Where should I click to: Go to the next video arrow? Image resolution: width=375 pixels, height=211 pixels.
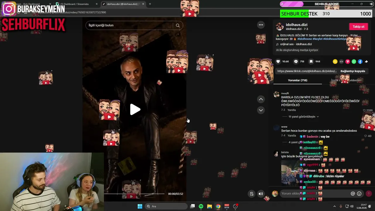point(261,110)
